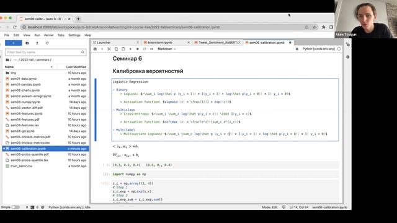Screen dimensions: 397x223
Task: Open a new browser tab
Action: click(78, 19)
